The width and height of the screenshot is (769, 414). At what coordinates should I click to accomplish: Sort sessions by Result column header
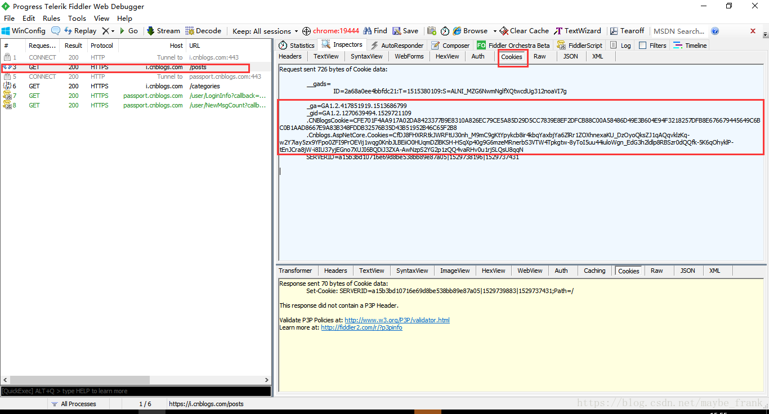(x=73, y=46)
